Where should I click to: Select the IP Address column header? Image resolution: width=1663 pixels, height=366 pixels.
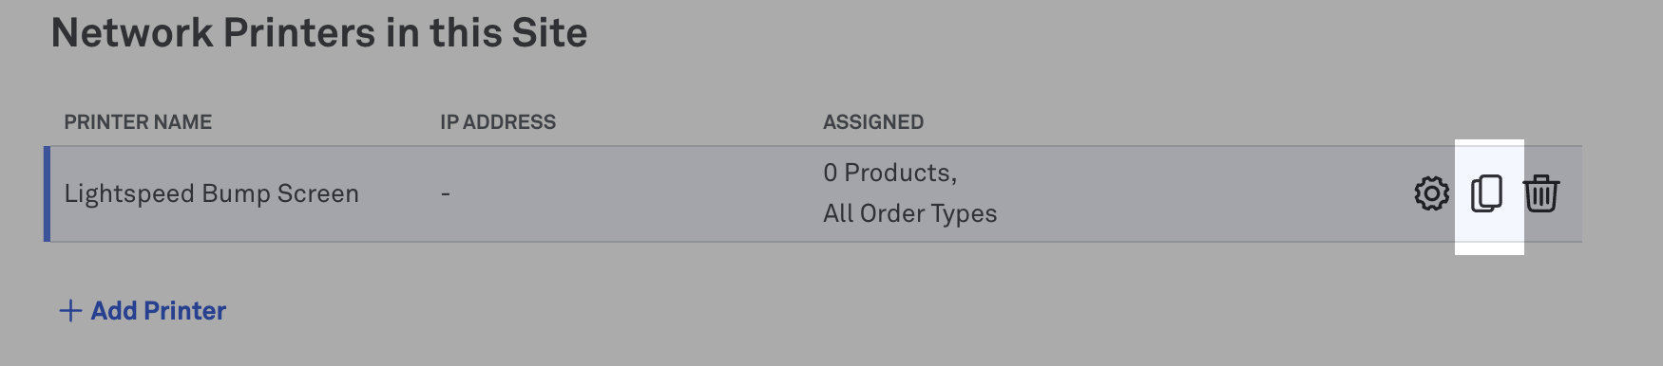[498, 122]
